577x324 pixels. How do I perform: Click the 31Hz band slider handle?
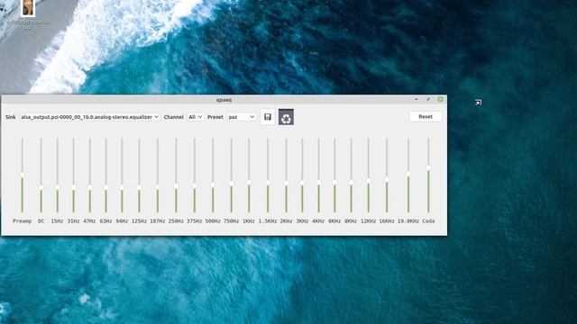pyautogui.click(x=74, y=188)
